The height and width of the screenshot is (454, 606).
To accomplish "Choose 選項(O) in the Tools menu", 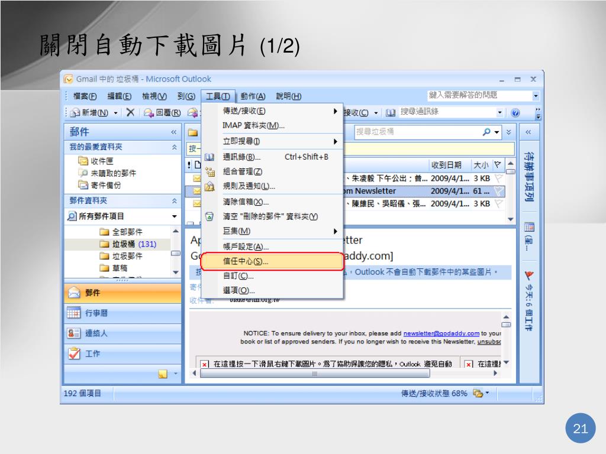I will point(272,290).
